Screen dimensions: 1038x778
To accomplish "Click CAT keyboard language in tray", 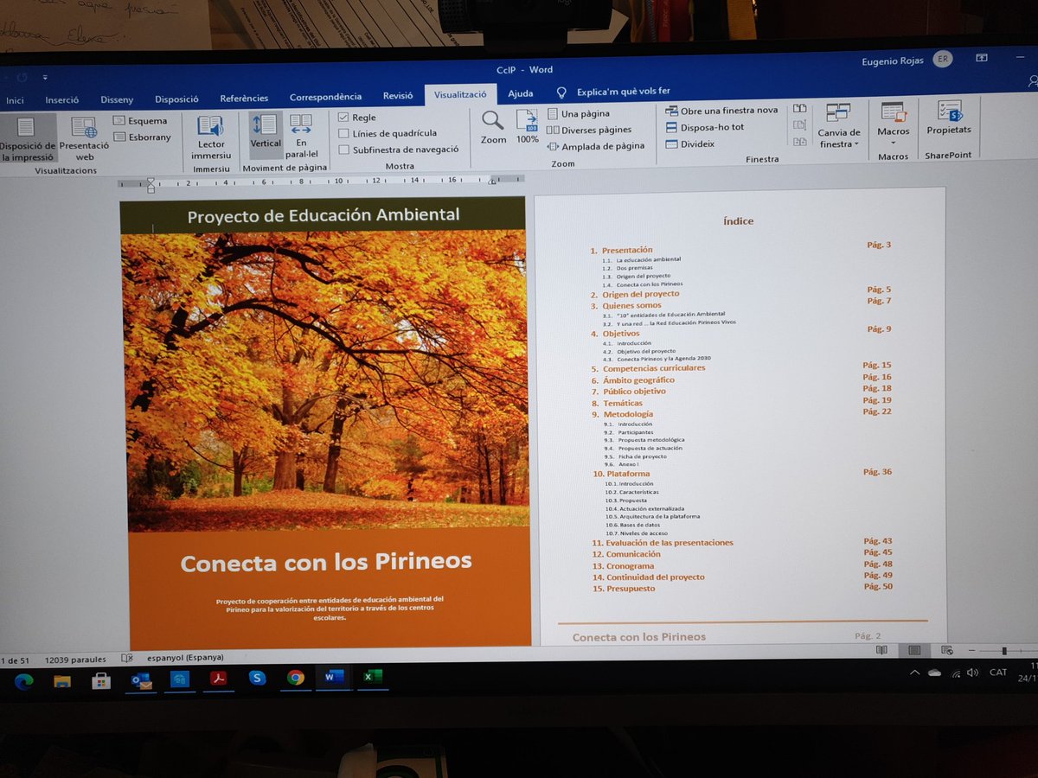I will (x=997, y=672).
